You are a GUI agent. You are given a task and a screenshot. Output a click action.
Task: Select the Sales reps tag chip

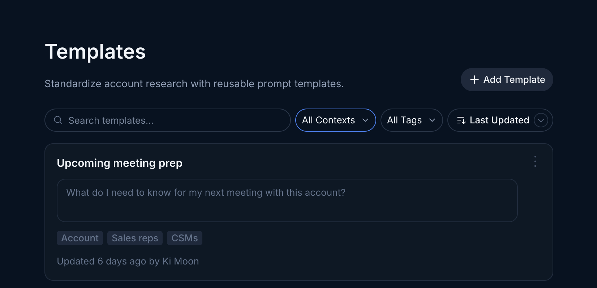(x=135, y=238)
